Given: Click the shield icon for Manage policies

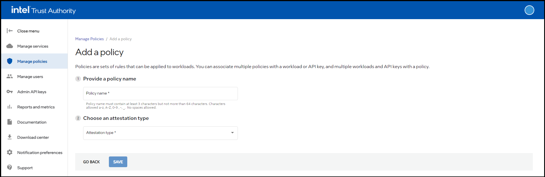Looking at the screenshot, I should pyautogui.click(x=10, y=61).
